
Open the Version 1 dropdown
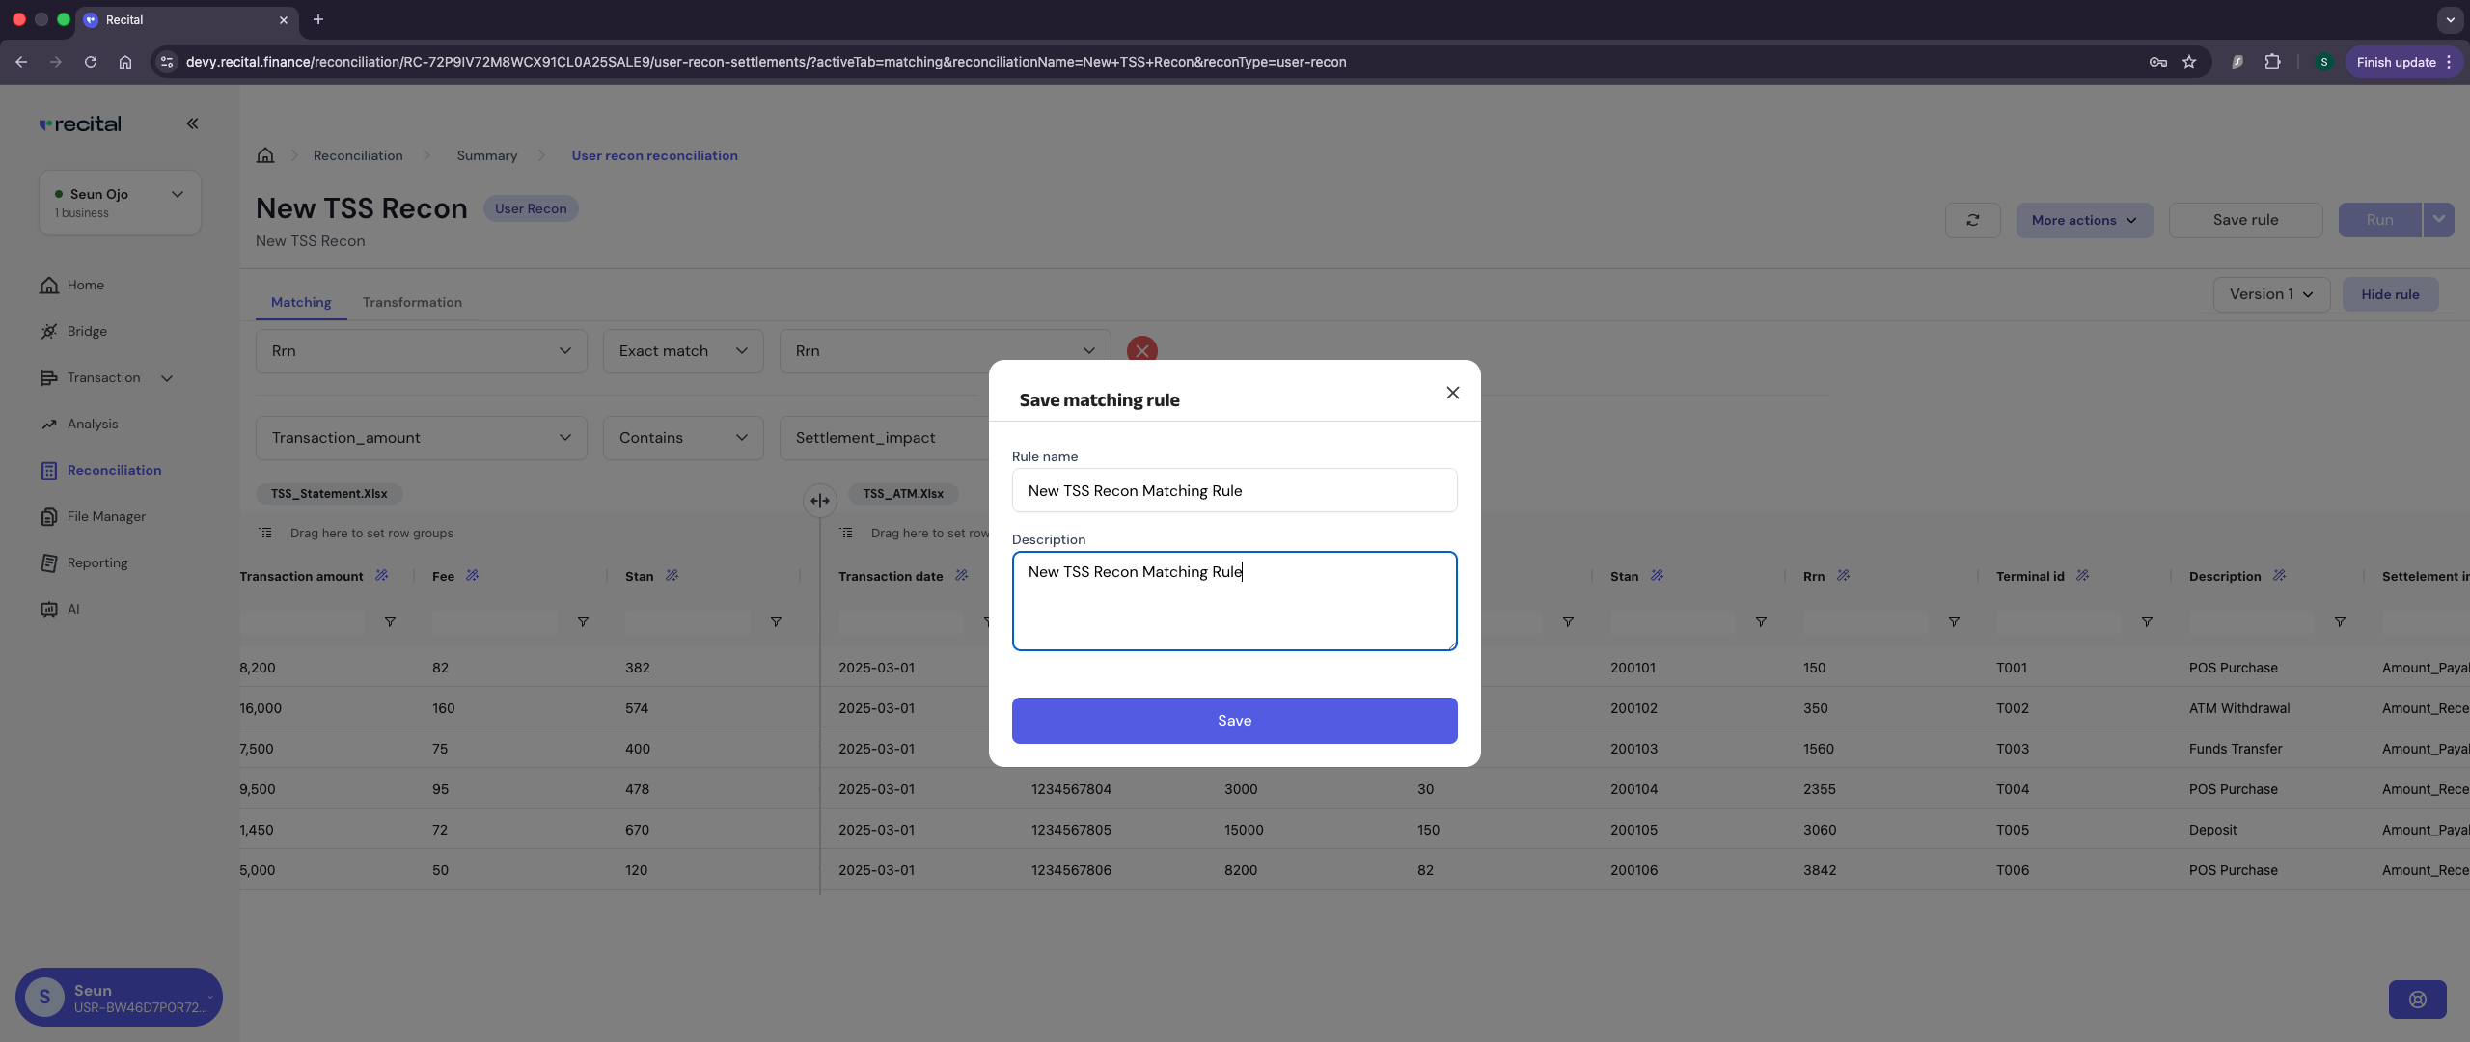click(2270, 294)
